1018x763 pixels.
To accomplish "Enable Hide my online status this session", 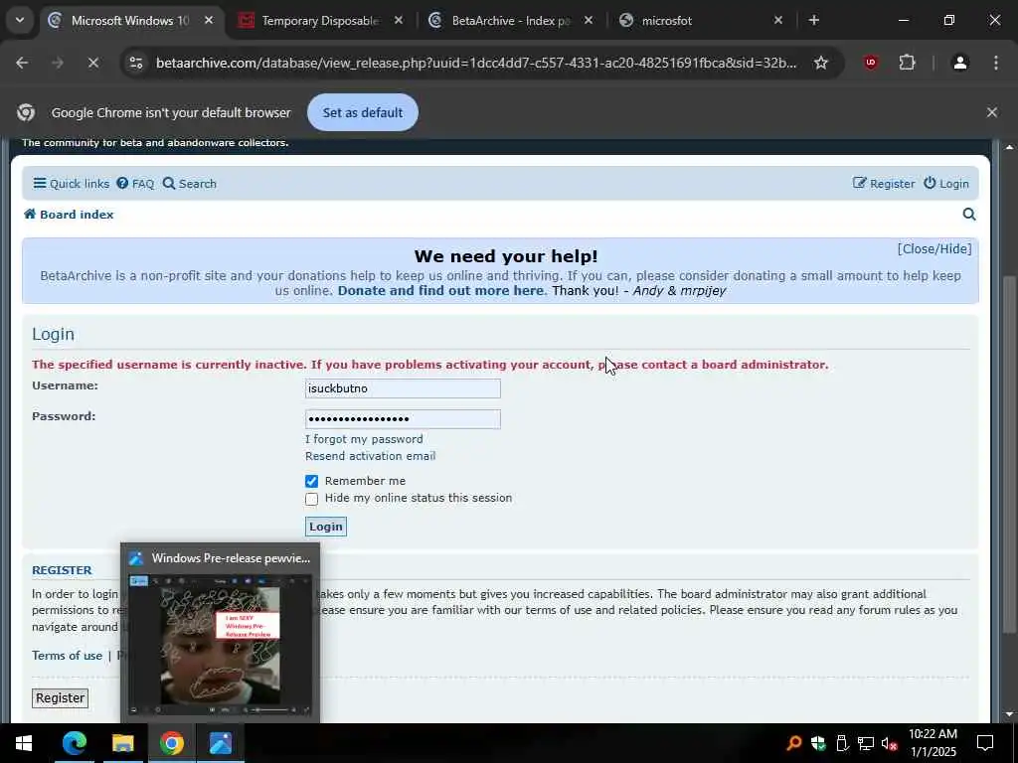I will [x=311, y=499].
